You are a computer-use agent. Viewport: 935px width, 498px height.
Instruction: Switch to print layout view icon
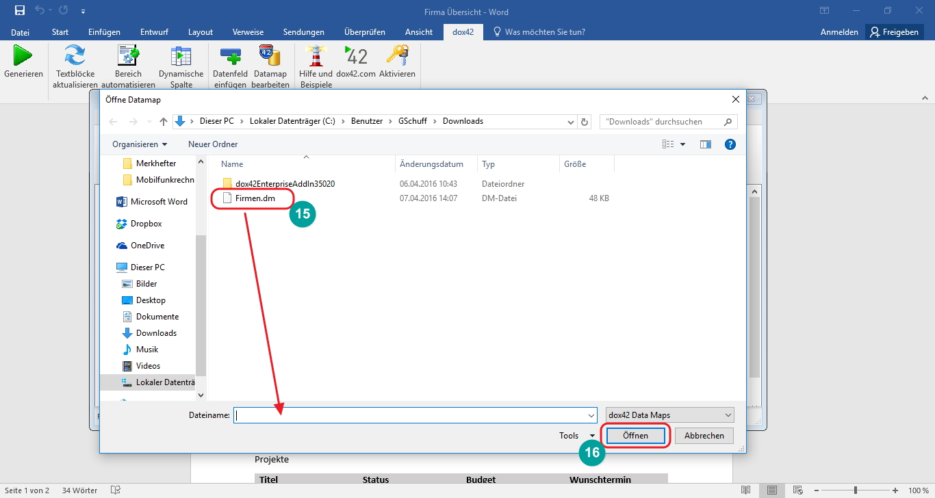coord(772,490)
